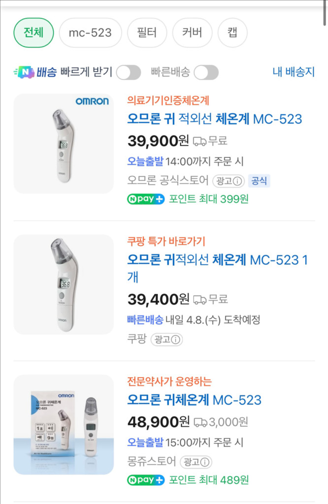328x504 pixels.
Task: Enable the 빠르게 받기 toggle
Action: 128,72
